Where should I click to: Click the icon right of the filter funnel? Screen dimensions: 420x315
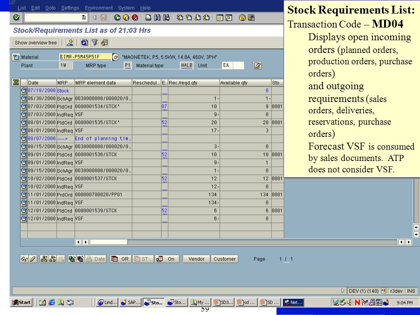coord(105,42)
